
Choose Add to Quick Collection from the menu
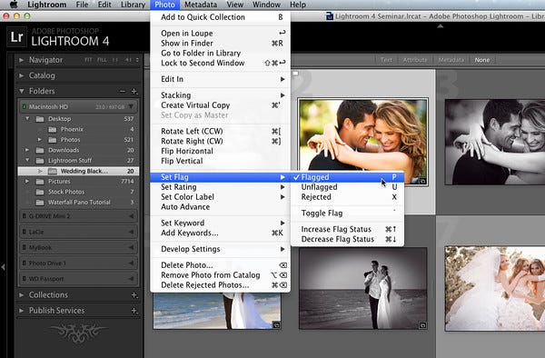point(221,17)
